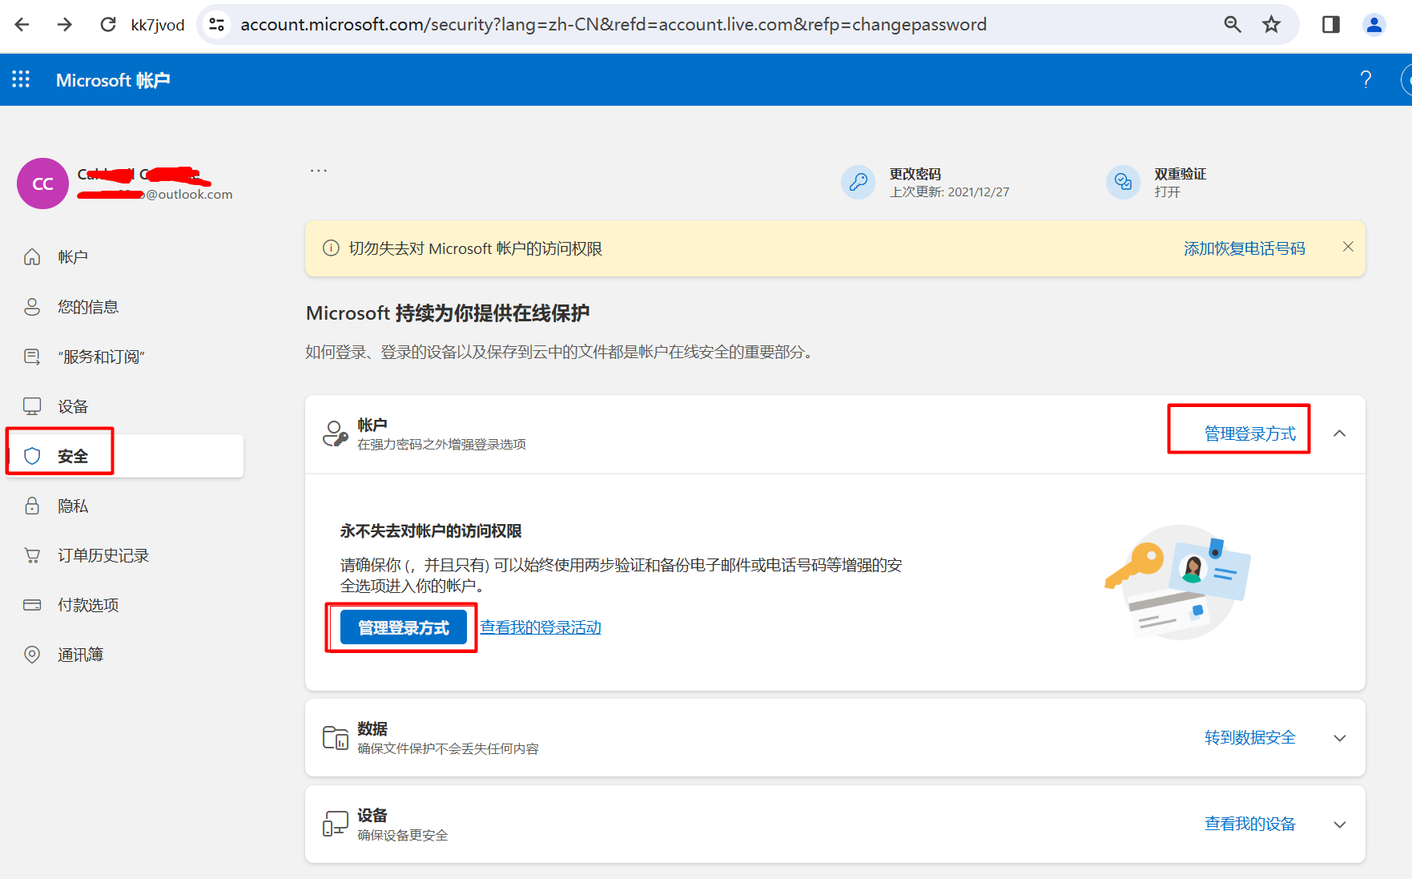Screen dimensions: 1412x879
Task: Click the location pin icon beside 通讯簿
Action: [x=32, y=655]
